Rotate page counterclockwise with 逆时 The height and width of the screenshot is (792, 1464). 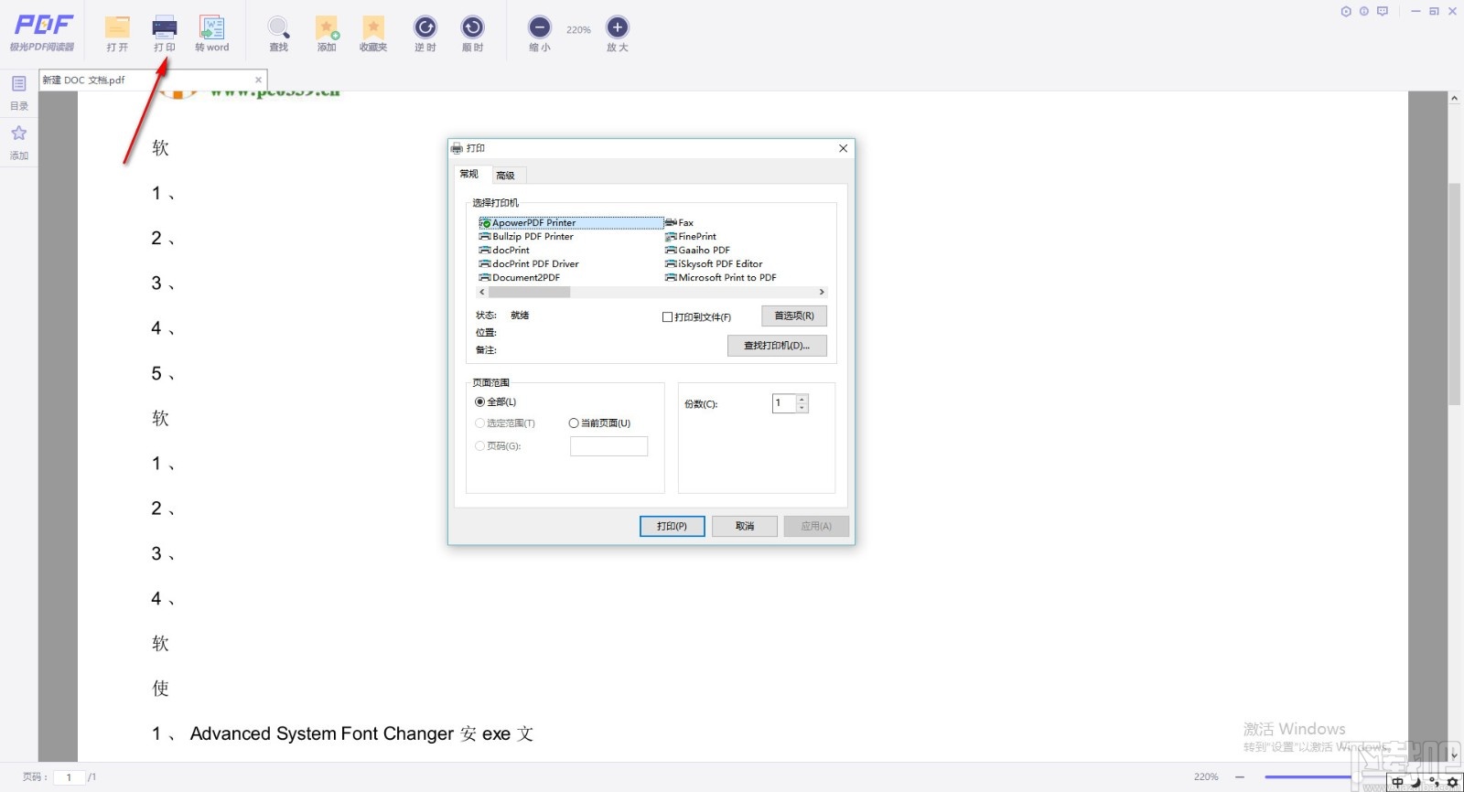(425, 34)
